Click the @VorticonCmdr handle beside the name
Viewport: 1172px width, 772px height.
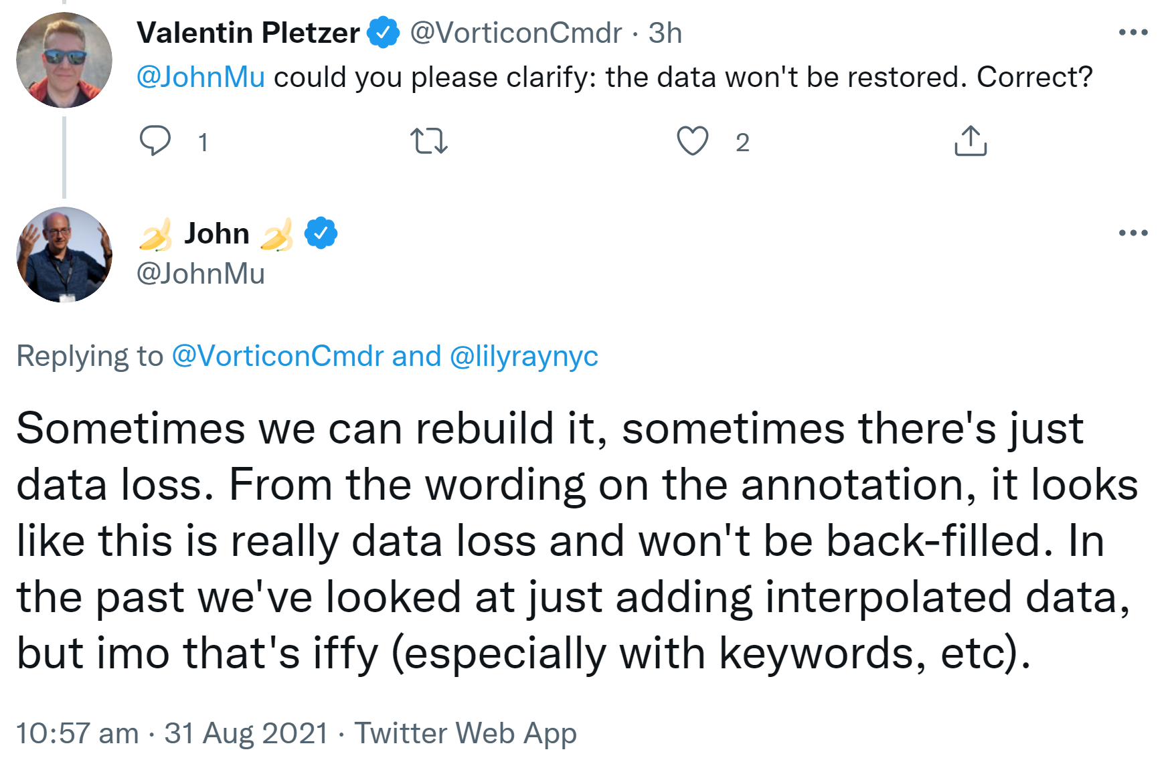click(x=515, y=33)
